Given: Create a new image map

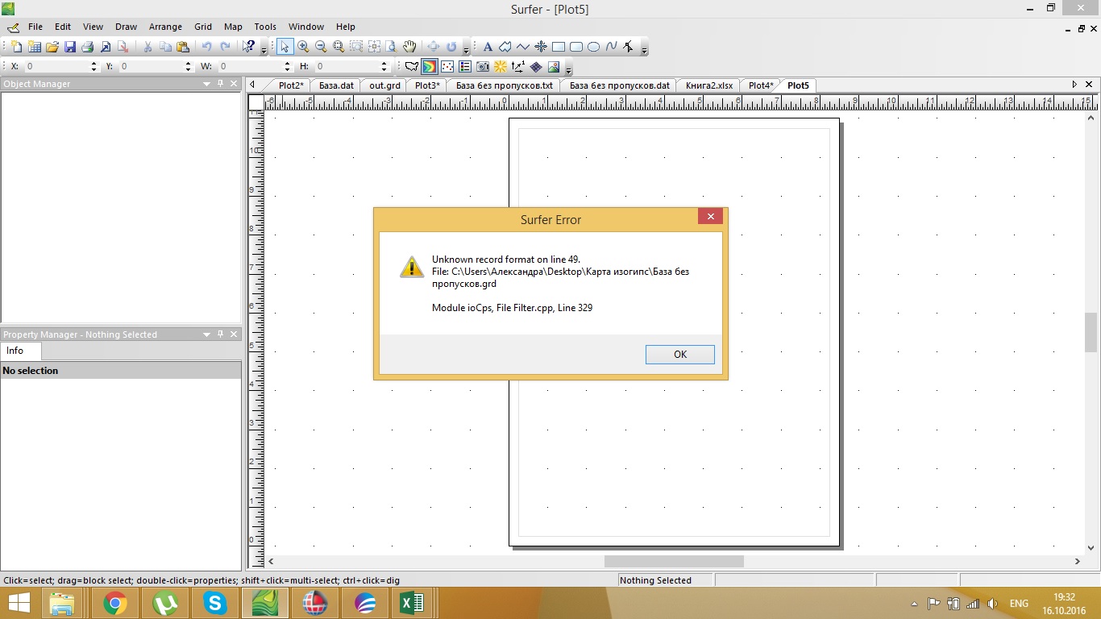Looking at the screenshot, I should click(483, 67).
